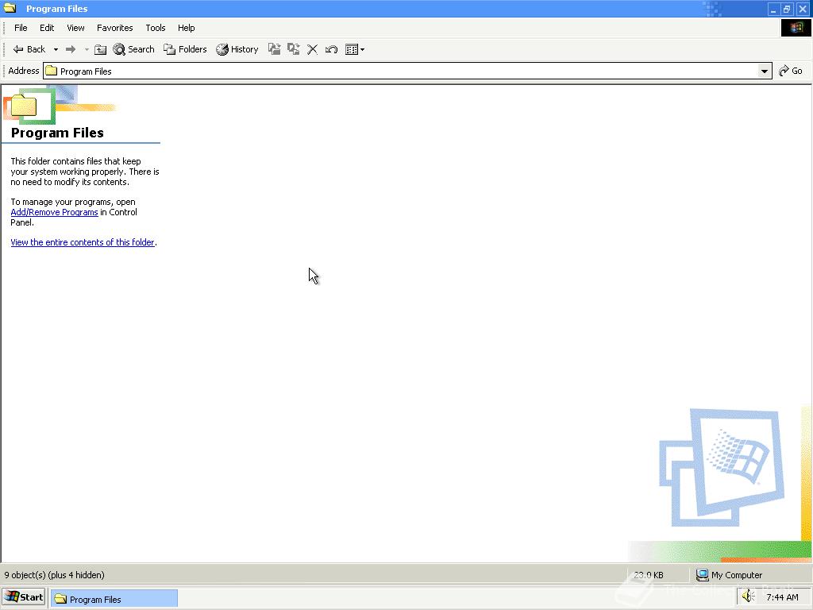Viewport: 813px width, 610px height.
Task: Click the Move To icon
Action: [274, 49]
